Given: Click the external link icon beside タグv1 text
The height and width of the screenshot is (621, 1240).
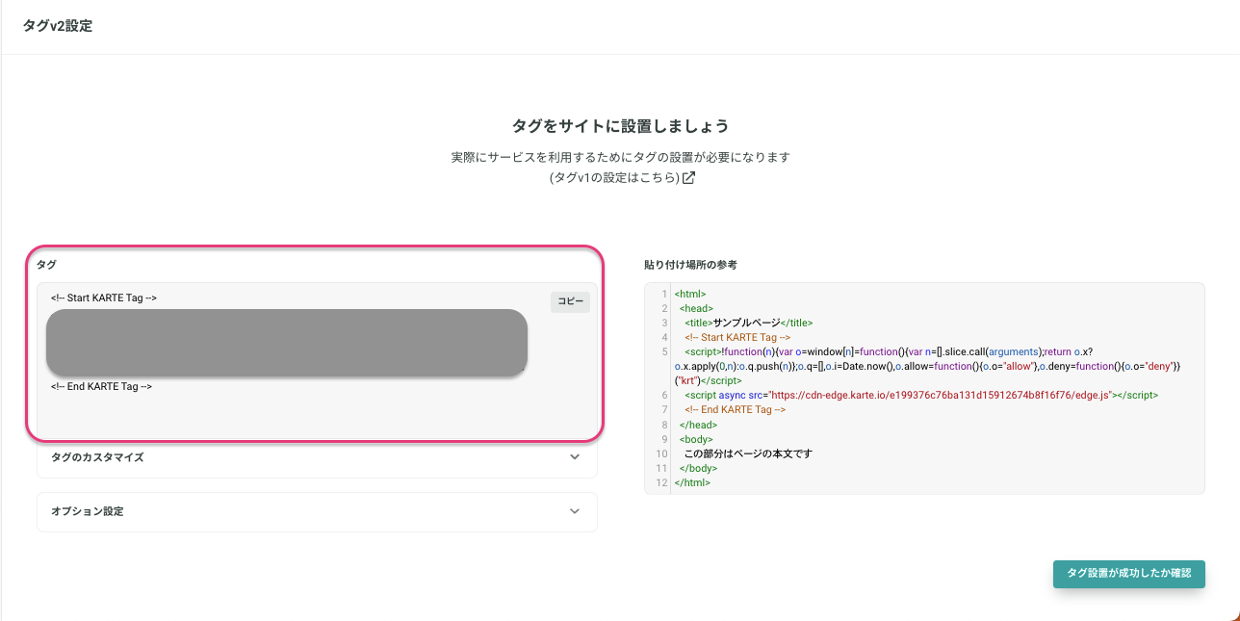Looking at the screenshot, I should click(688, 178).
